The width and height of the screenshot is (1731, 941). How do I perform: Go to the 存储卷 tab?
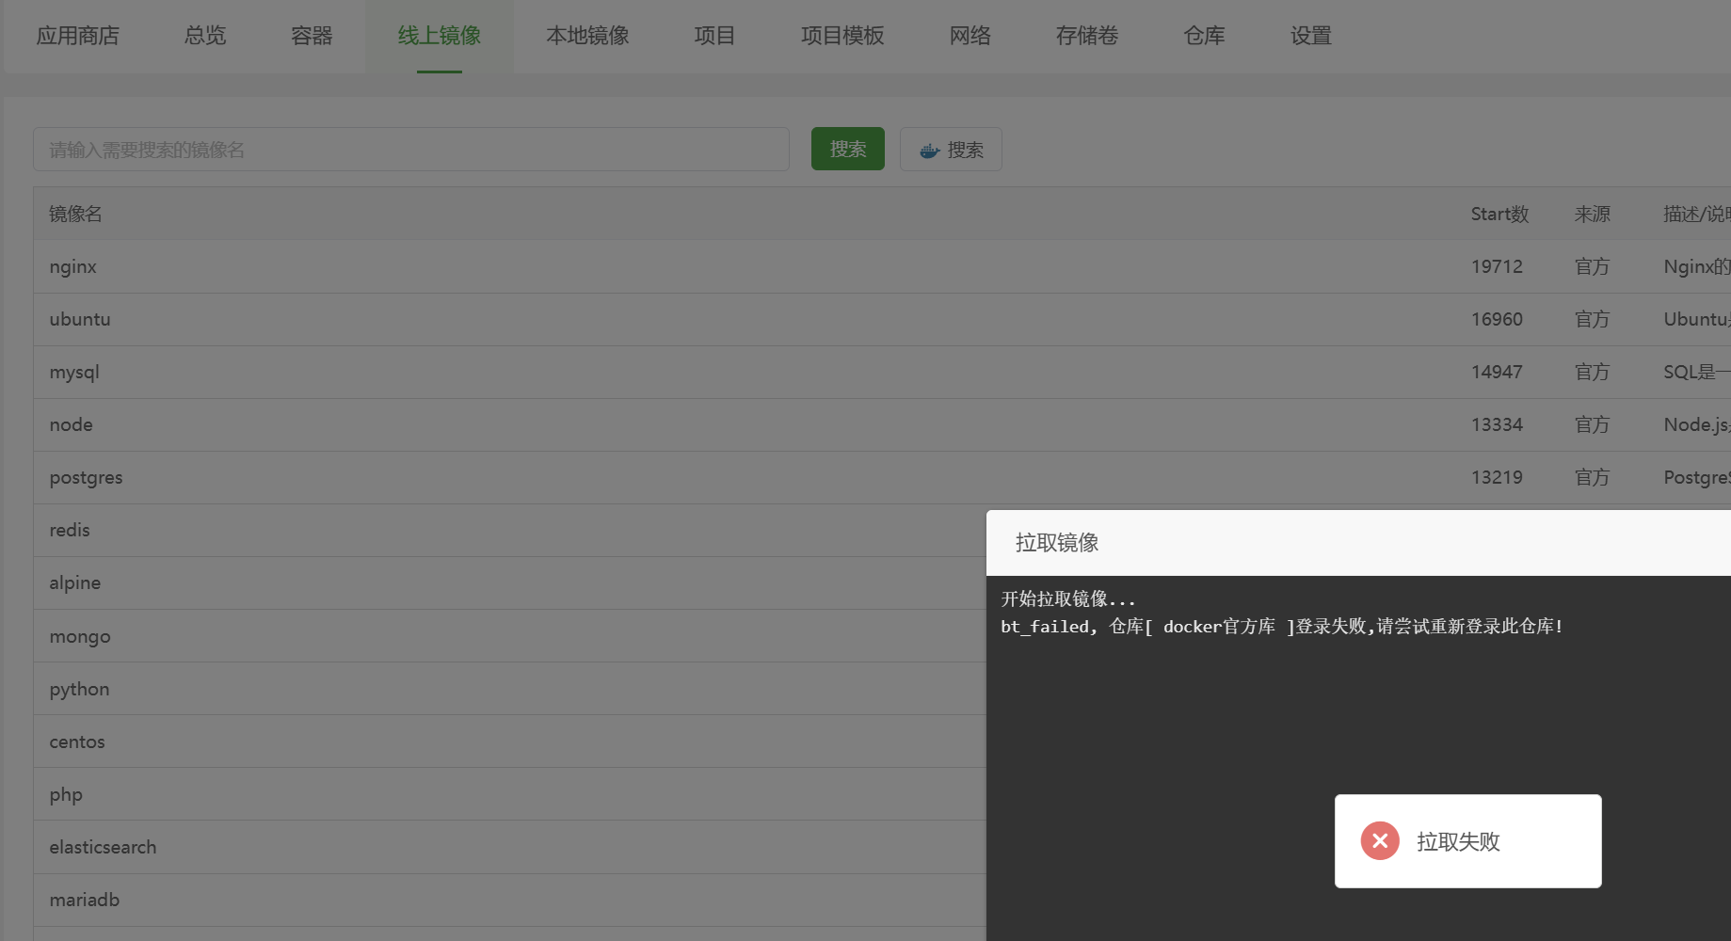1087,36
